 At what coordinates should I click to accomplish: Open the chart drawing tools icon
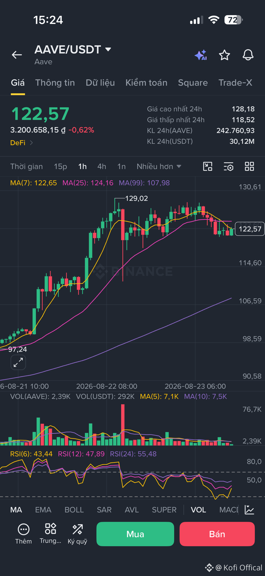[x=208, y=166]
